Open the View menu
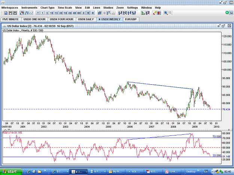 click(78, 7)
